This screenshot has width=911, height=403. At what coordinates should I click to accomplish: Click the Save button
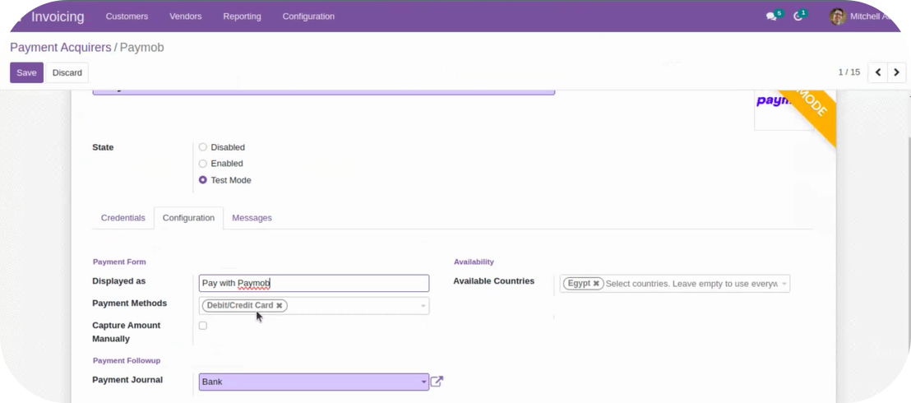26,72
